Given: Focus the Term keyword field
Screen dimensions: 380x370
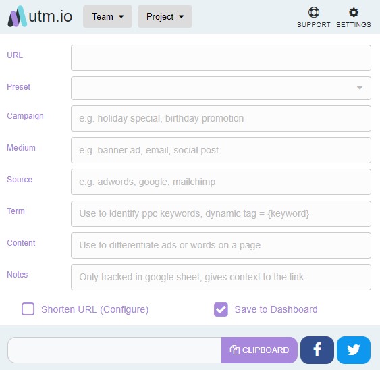Looking at the screenshot, I should pos(221,213).
